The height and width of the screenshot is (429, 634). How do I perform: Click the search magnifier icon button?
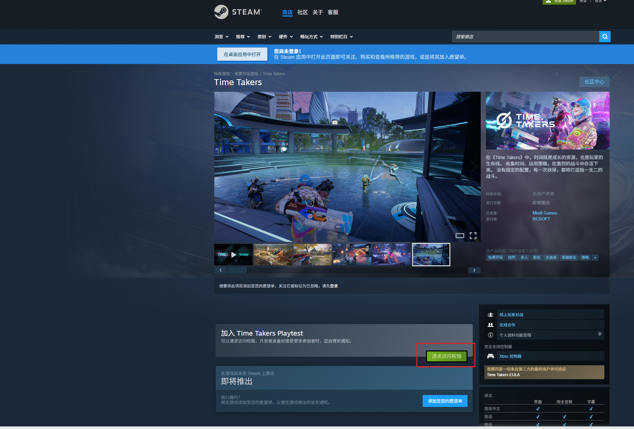tap(605, 37)
